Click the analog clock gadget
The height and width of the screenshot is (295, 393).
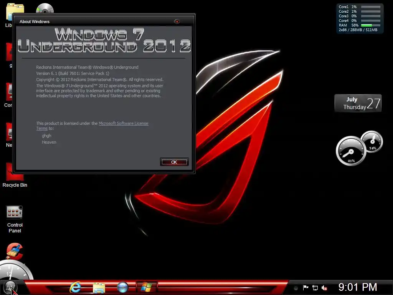click(15, 270)
